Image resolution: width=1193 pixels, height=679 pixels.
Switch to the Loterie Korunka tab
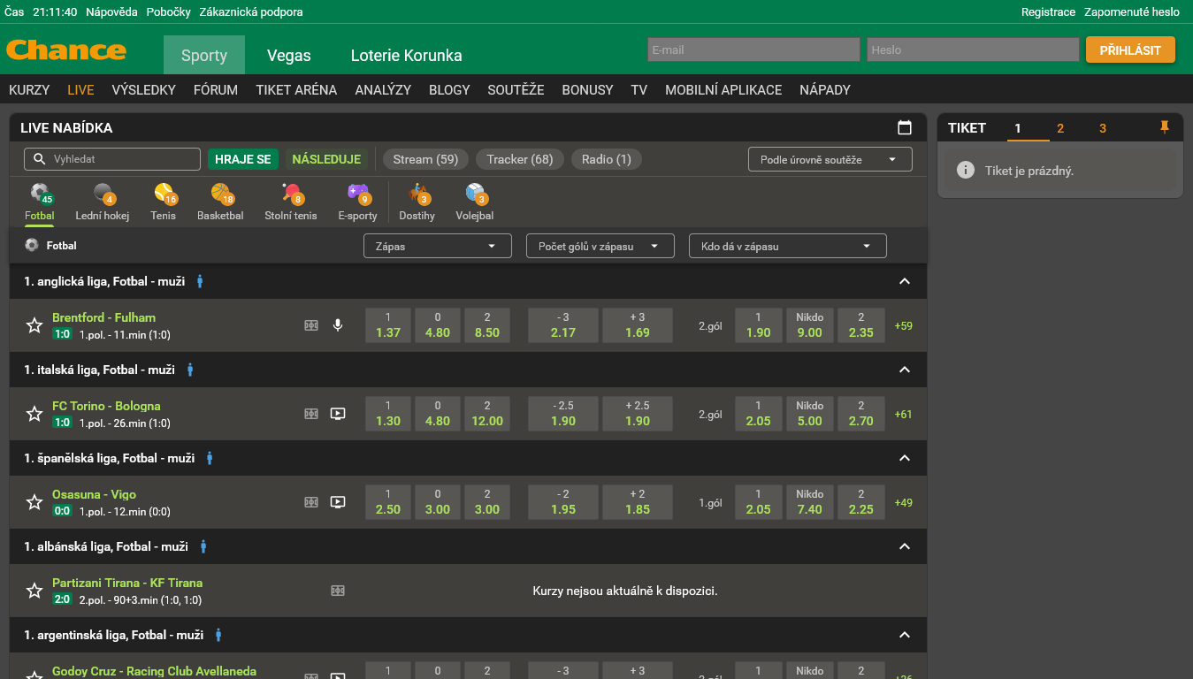[x=407, y=55]
